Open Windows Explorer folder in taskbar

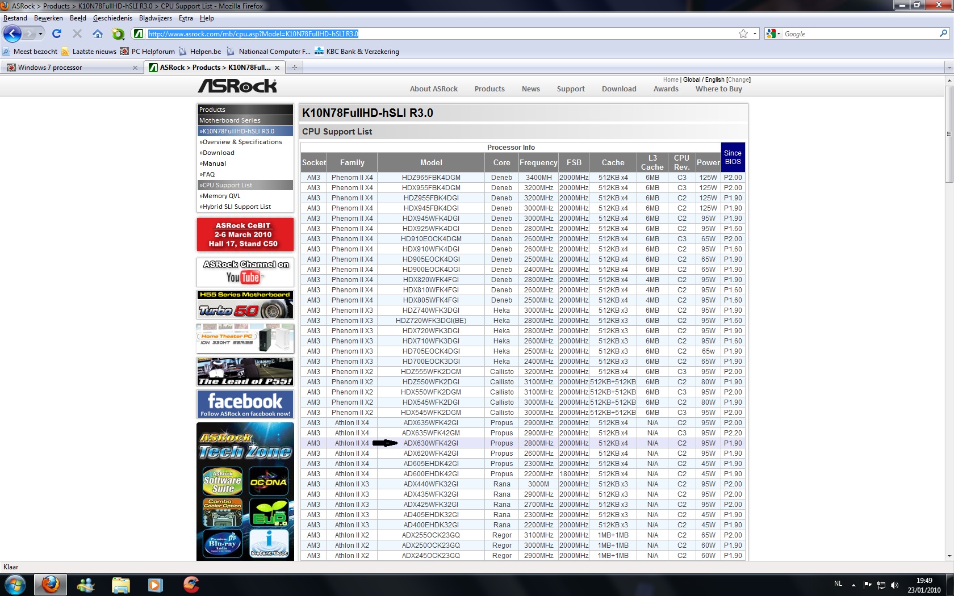click(x=120, y=585)
